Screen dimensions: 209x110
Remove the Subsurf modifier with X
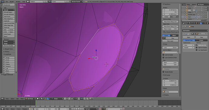pos(207,34)
